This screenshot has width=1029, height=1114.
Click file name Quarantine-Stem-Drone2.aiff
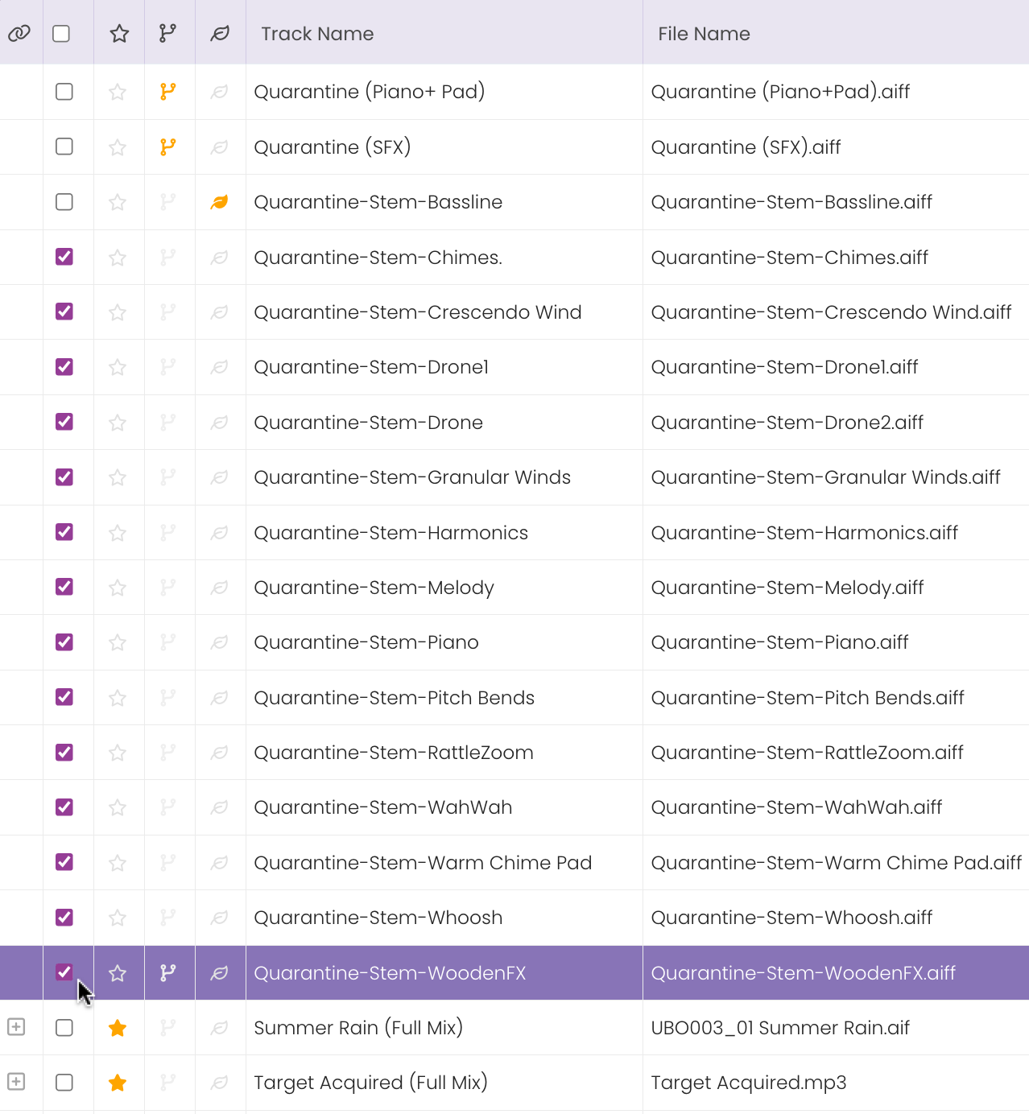(x=787, y=423)
